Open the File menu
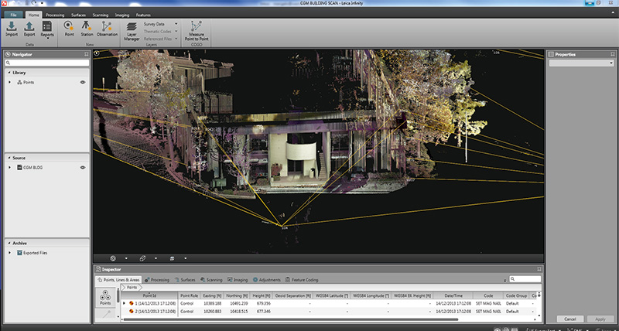This screenshot has width=619, height=331. [x=12, y=15]
